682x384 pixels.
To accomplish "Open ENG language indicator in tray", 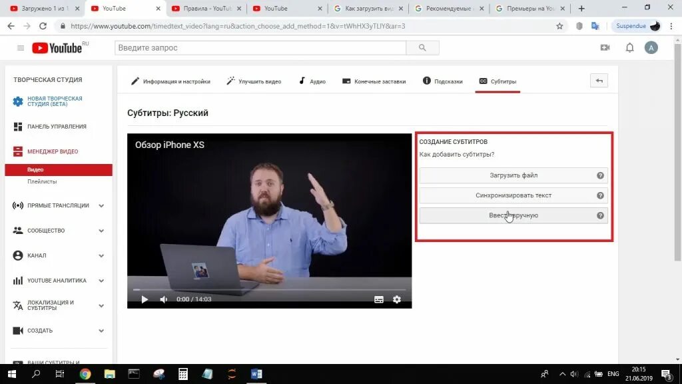I will pyautogui.click(x=613, y=374).
